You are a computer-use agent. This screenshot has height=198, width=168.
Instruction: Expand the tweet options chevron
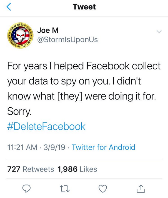pyautogui.click(x=159, y=32)
